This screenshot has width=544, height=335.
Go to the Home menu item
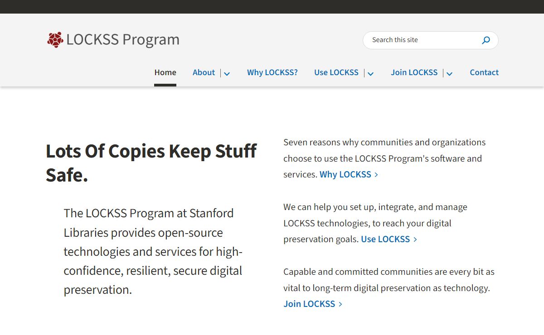pyautogui.click(x=165, y=72)
